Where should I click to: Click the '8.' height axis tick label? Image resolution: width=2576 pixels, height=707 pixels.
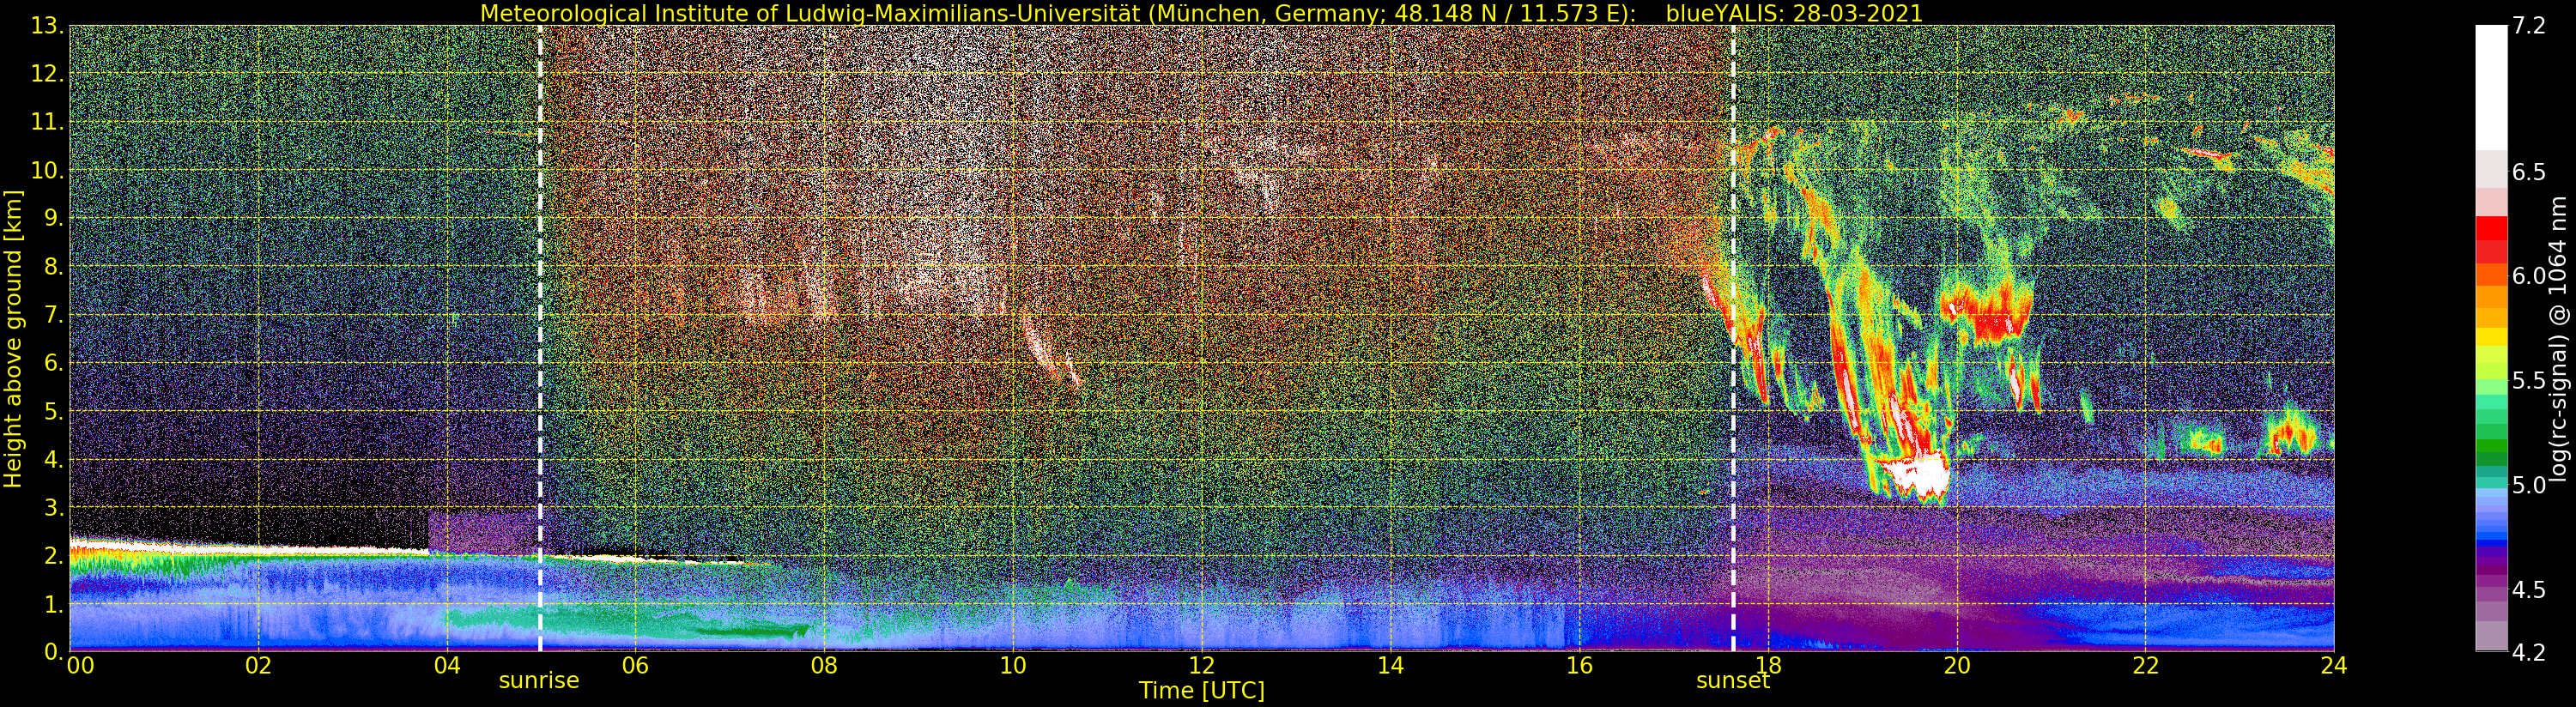coord(54,267)
